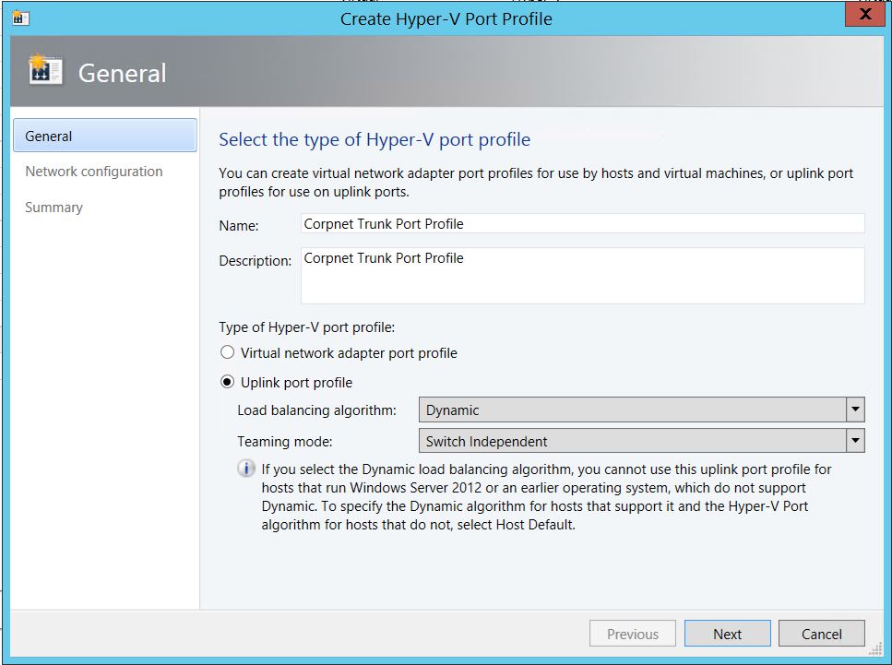Click the dialog title bar text

click(446, 18)
